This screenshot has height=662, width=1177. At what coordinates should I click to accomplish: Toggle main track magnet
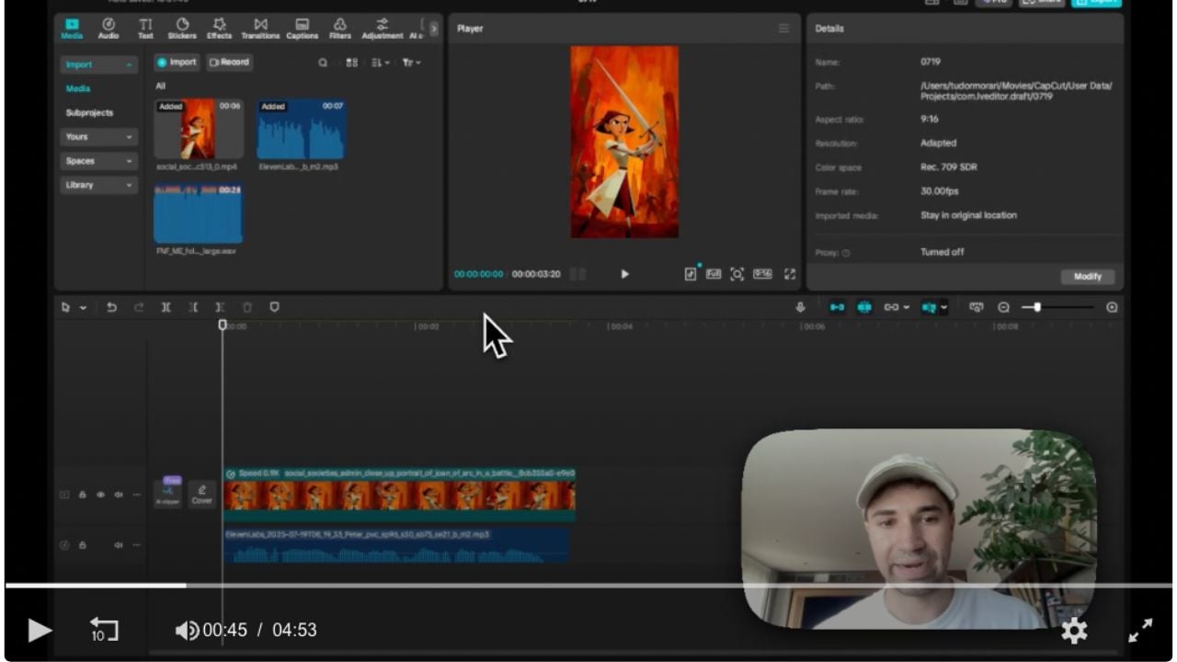[837, 307]
